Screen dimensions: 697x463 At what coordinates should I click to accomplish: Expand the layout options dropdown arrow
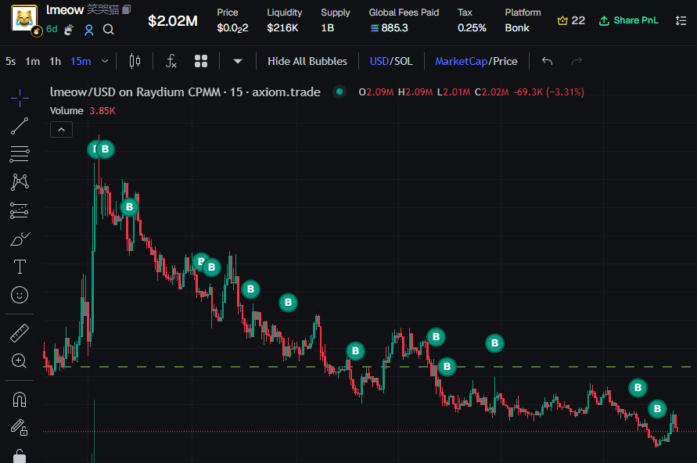(x=238, y=61)
